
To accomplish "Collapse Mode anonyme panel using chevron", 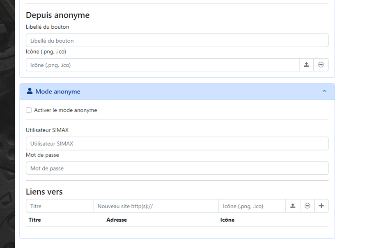I will [x=324, y=91].
